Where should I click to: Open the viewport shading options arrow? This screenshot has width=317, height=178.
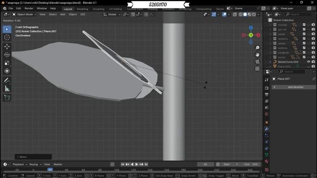click(259, 14)
